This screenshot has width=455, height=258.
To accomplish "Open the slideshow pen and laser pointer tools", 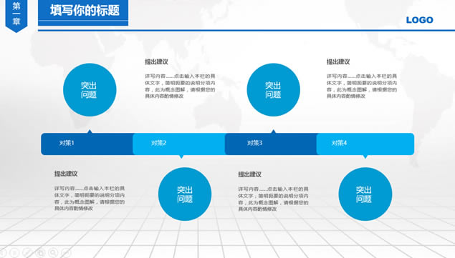I will [27, 253].
